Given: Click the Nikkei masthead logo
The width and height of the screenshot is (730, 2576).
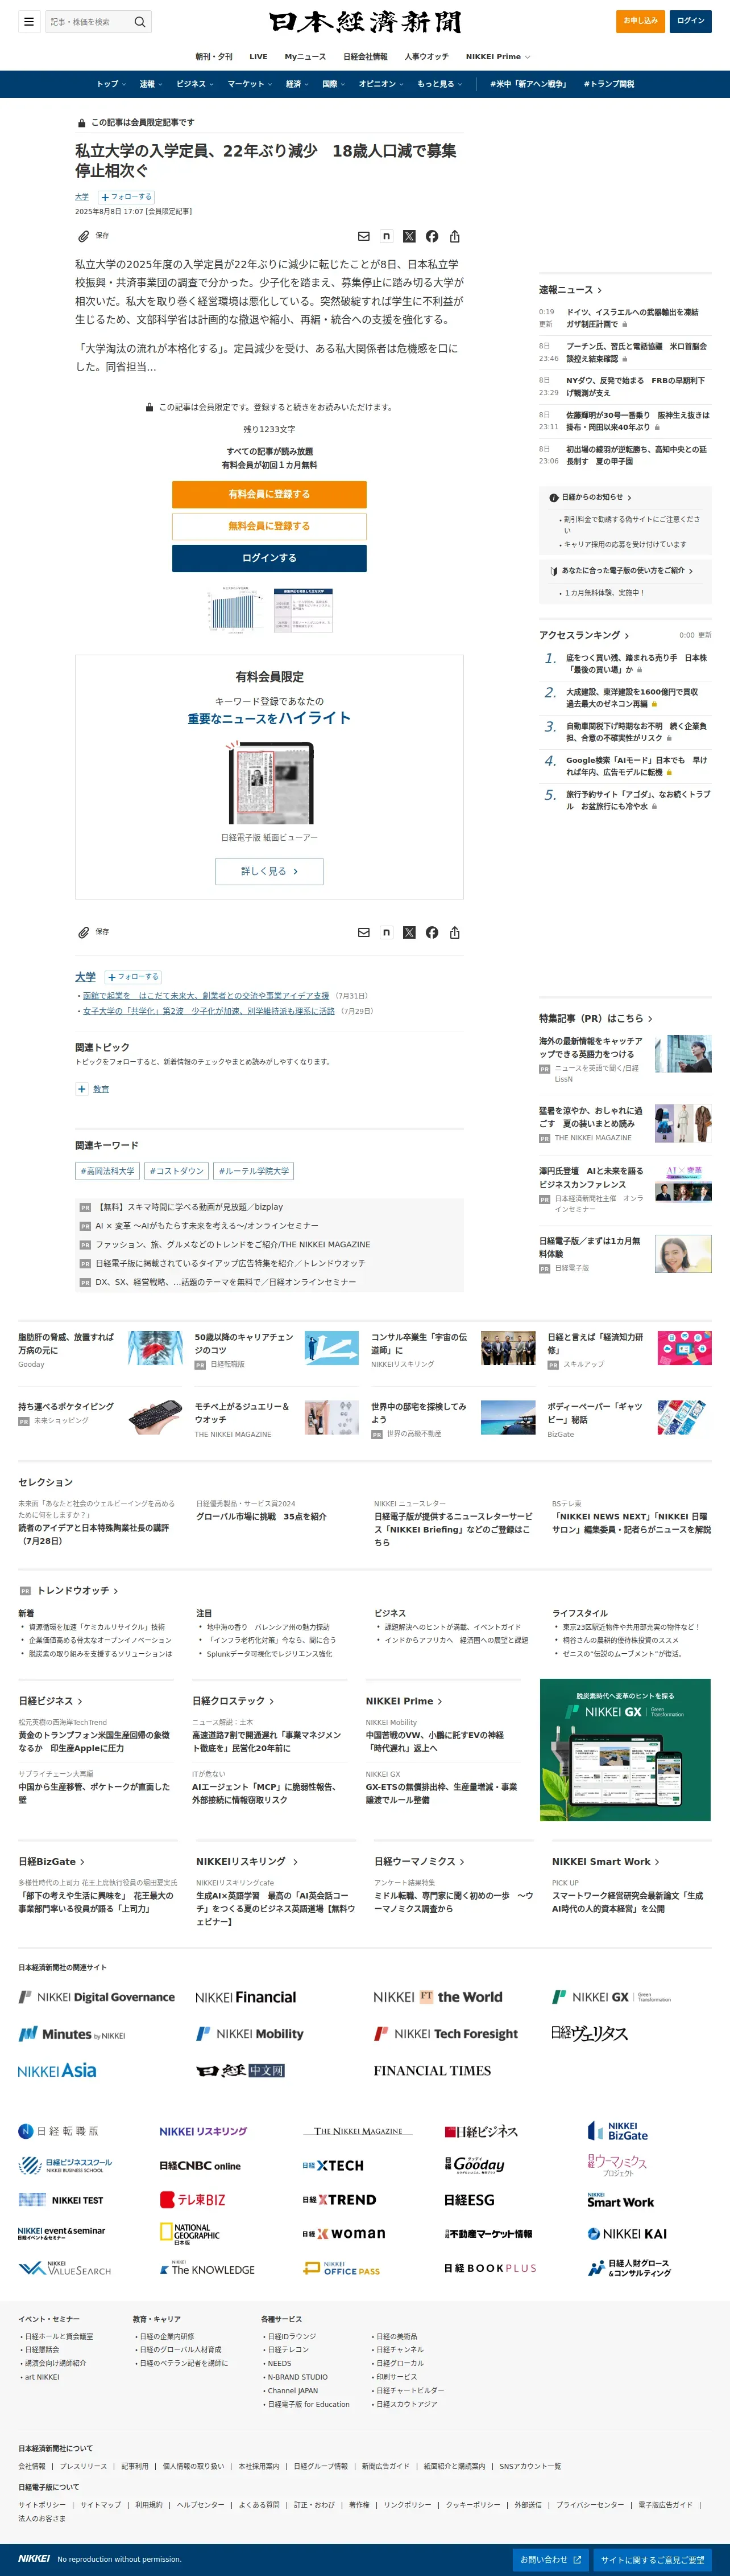Looking at the screenshot, I should click(x=364, y=22).
